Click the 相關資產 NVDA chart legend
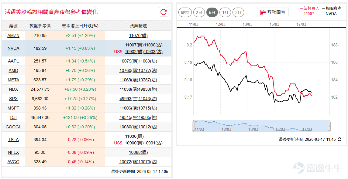The image size is (348, 179). click(x=331, y=11)
